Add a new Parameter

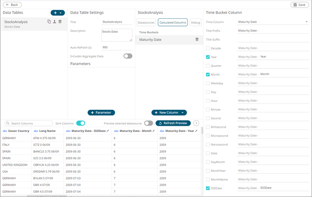point(101,113)
